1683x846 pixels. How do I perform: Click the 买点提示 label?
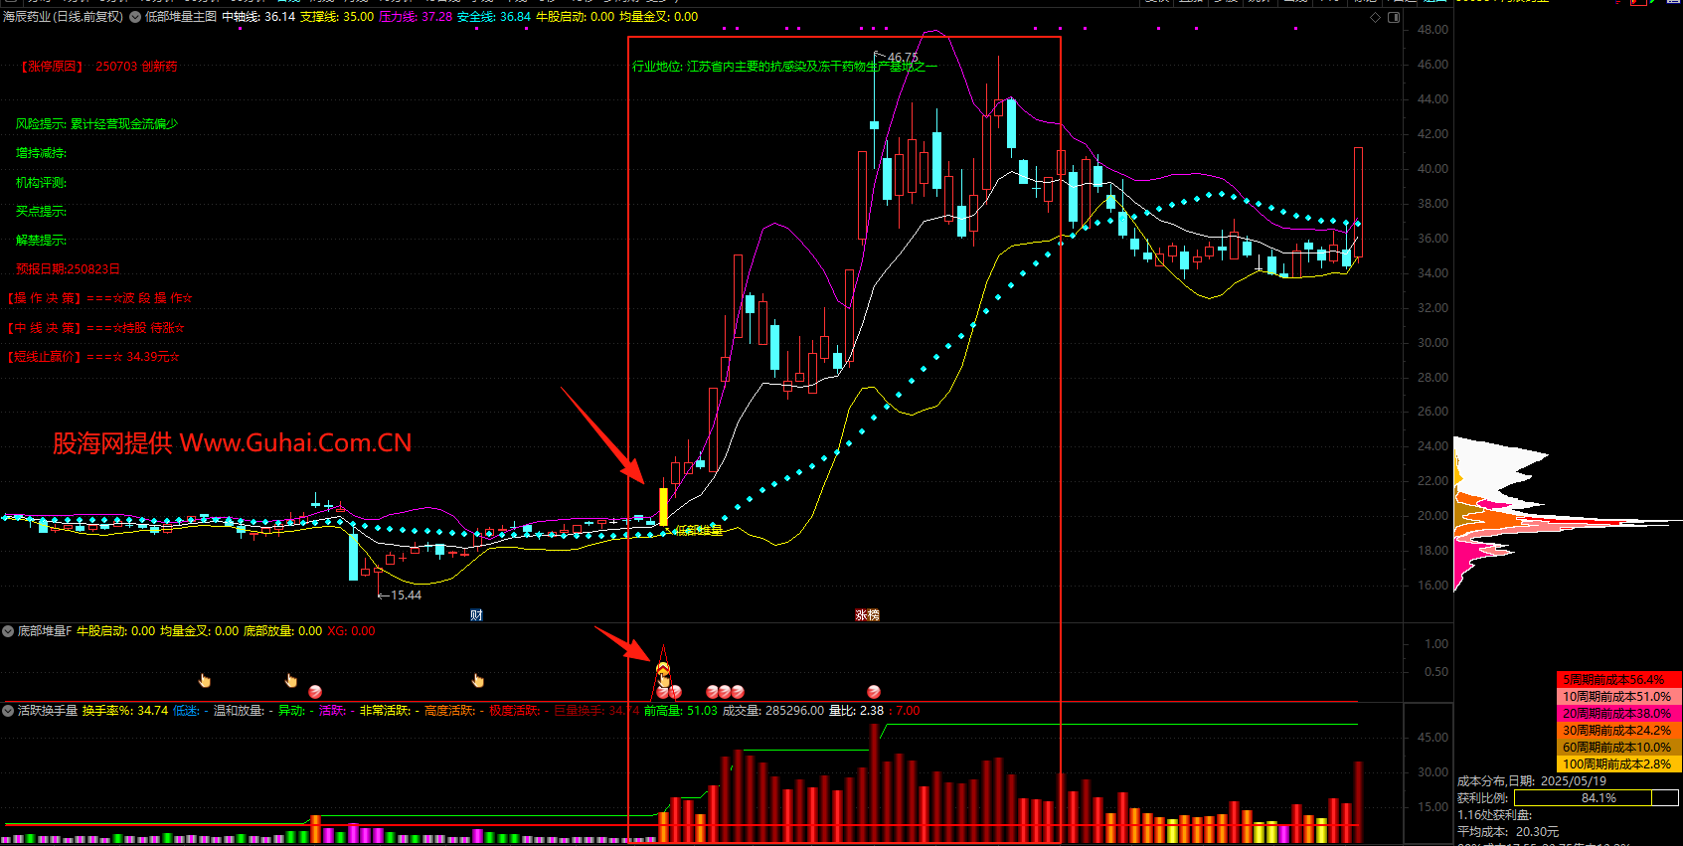point(41,212)
